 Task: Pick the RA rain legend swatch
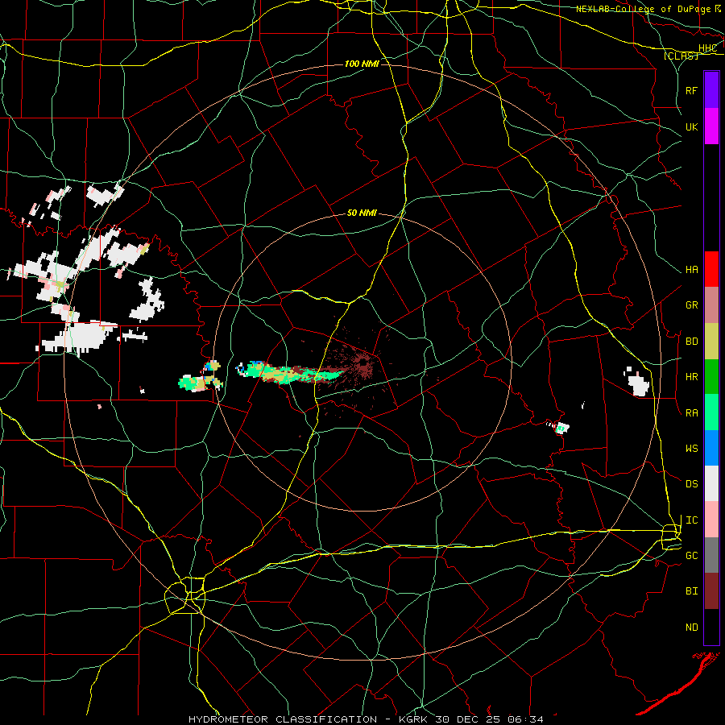pyautogui.click(x=711, y=412)
